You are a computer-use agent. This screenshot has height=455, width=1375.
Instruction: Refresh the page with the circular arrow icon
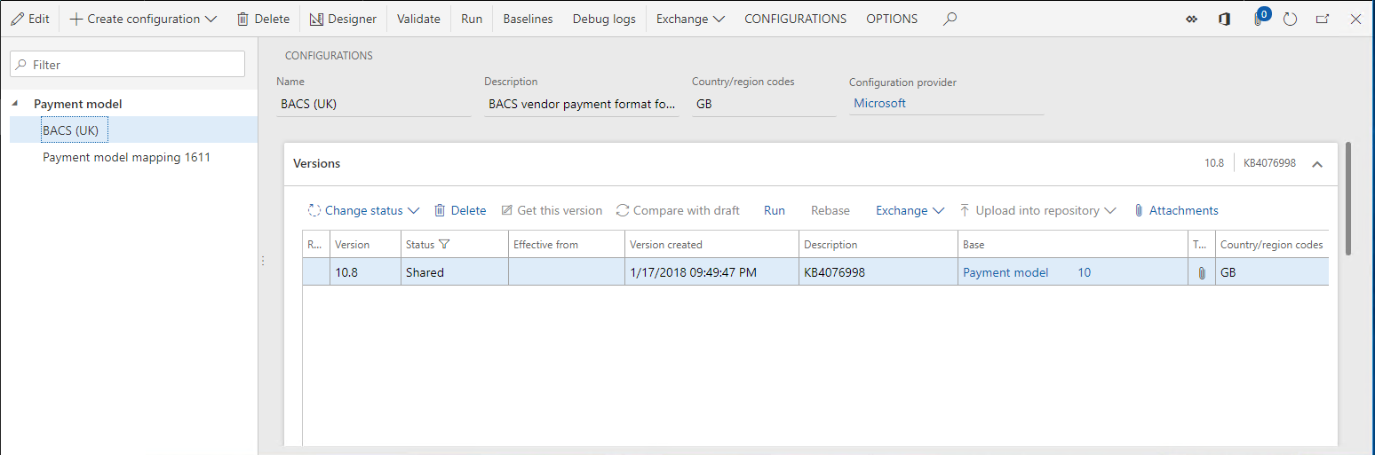(x=1291, y=20)
